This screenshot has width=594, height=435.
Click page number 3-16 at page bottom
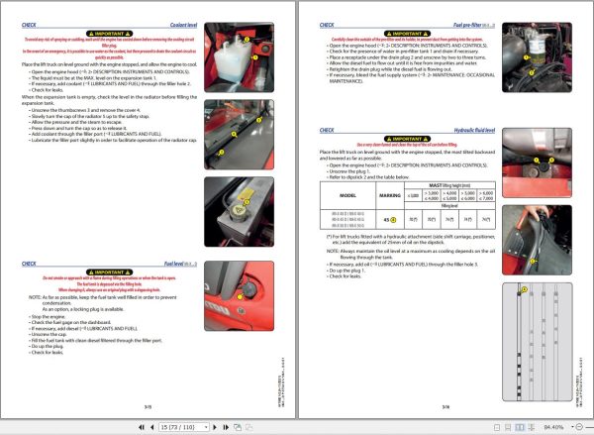[x=445, y=406]
